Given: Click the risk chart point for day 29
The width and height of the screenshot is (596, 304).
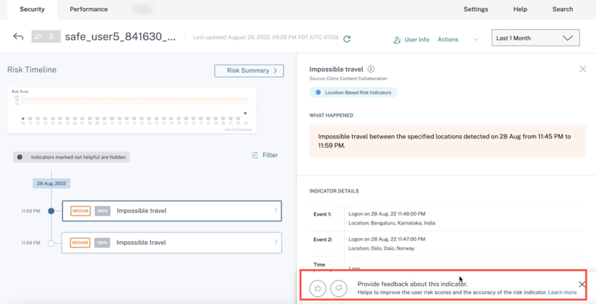Looking at the screenshot, I should (245, 113).
